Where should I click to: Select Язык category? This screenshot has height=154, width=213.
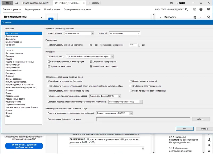pos(8,116)
